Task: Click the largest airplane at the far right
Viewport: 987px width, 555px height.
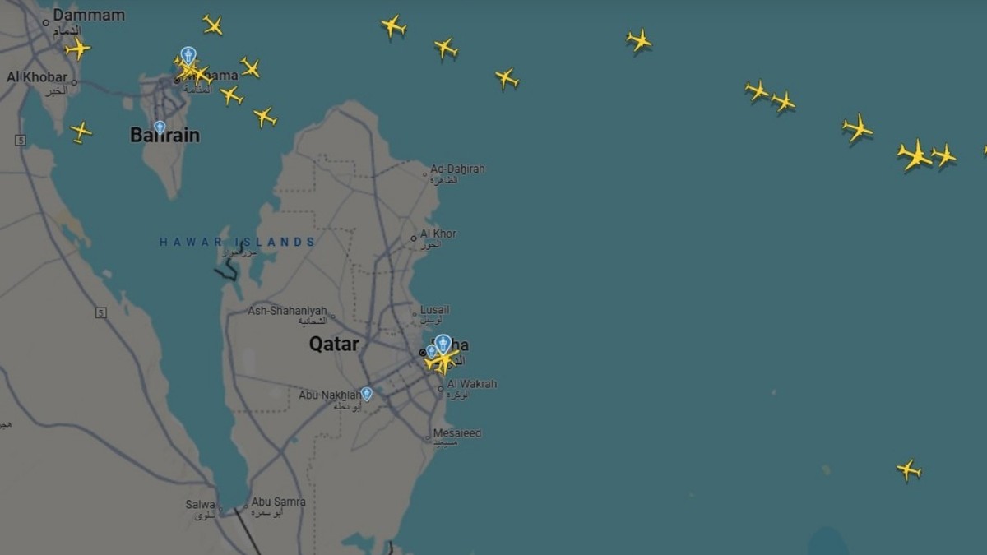Action: click(915, 155)
